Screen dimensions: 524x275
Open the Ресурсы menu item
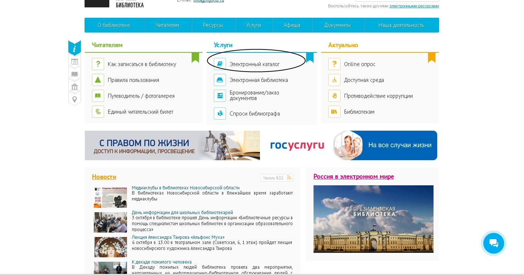(x=213, y=25)
